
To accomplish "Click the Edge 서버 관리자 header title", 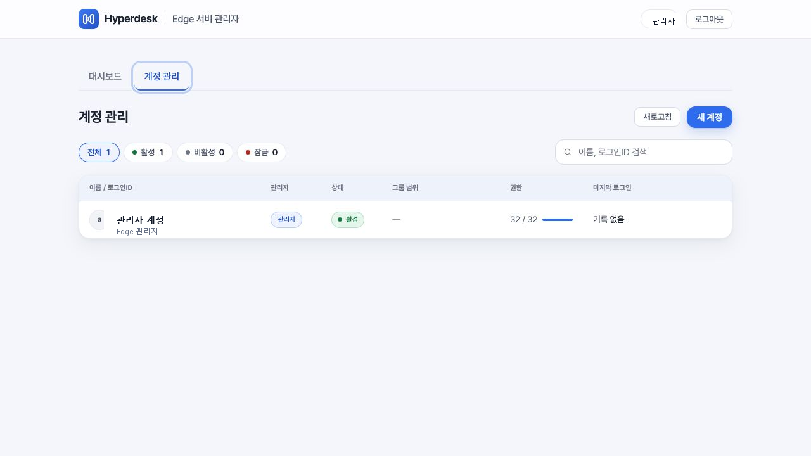I will (205, 19).
